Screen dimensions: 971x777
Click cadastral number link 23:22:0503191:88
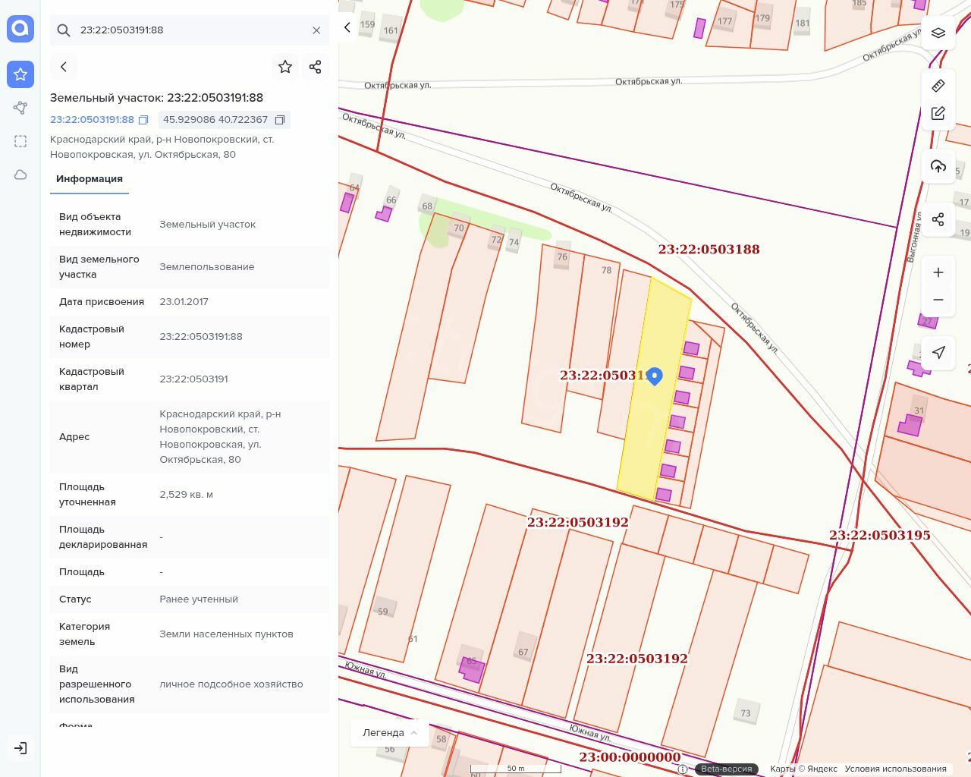tap(92, 120)
